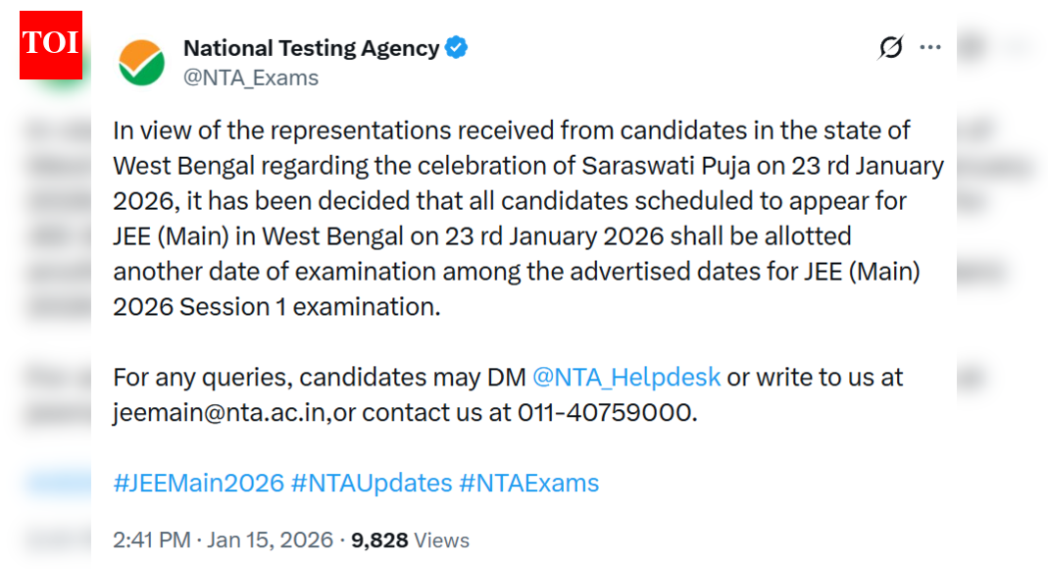1048x569 pixels.
Task: Open National Testing Agency's profile avatar
Action: pyautogui.click(x=142, y=59)
